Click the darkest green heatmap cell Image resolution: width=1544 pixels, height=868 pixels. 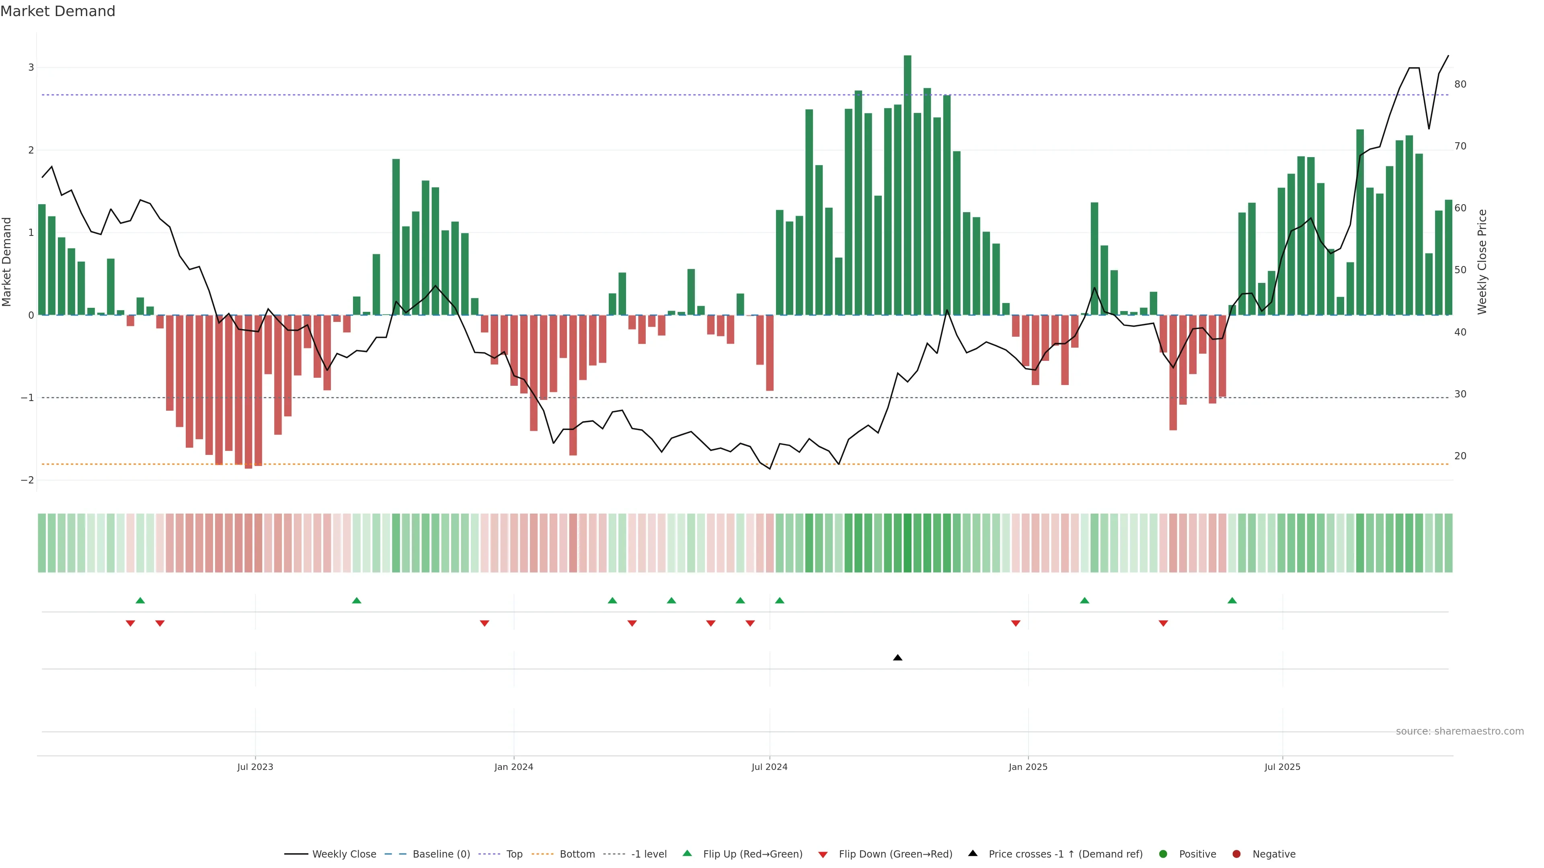pyautogui.click(x=908, y=543)
